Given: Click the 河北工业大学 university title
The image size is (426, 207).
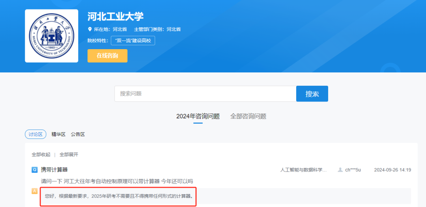Looking at the screenshot, I should (x=116, y=17).
